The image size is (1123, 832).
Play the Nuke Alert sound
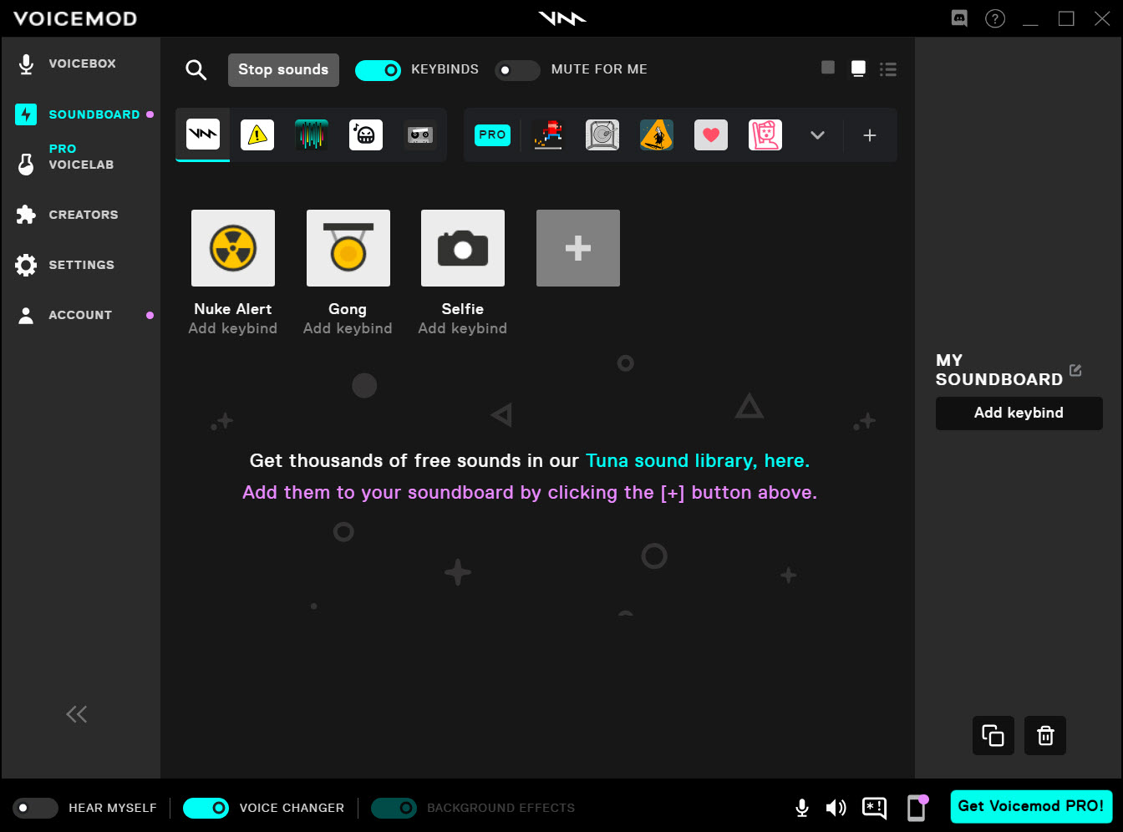point(233,248)
